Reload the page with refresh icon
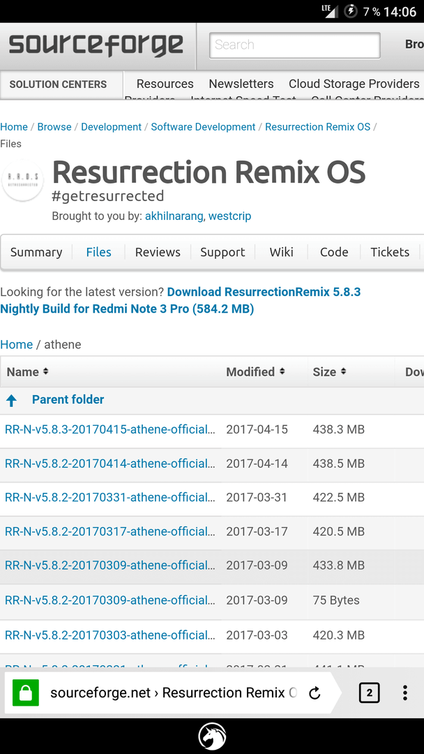Viewport: 424px width, 754px height. 315,693
